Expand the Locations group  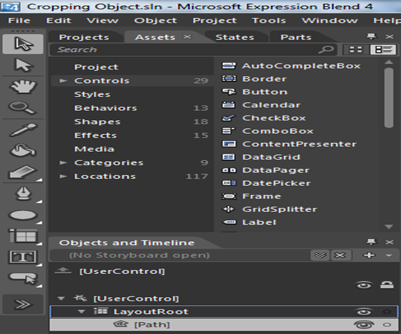pos(63,176)
